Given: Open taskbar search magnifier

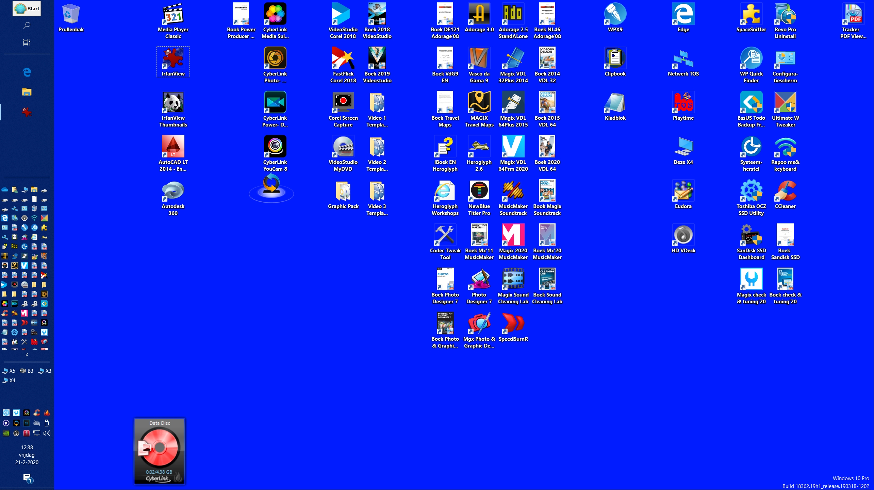Looking at the screenshot, I should click(27, 26).
